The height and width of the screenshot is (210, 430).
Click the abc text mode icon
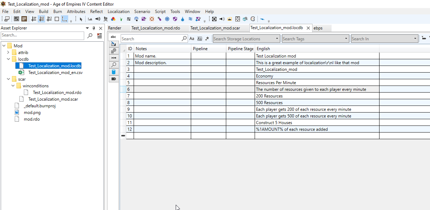[x=113, y=36]
